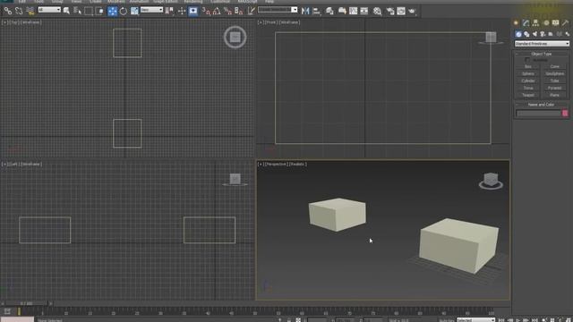The width and height of the screenshot is (573, 322).
Task: Open the selection filter dropdown
Action: pyautogui.click(x=49, y=10)
